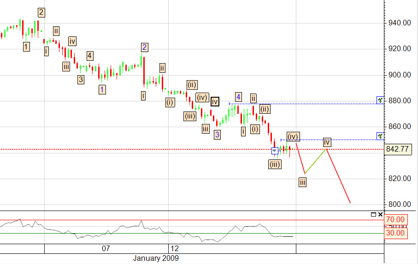Click the (ii) label on the upper dotted blue line
This screenshot has height=264, width=418.
[x=265, y=109]
